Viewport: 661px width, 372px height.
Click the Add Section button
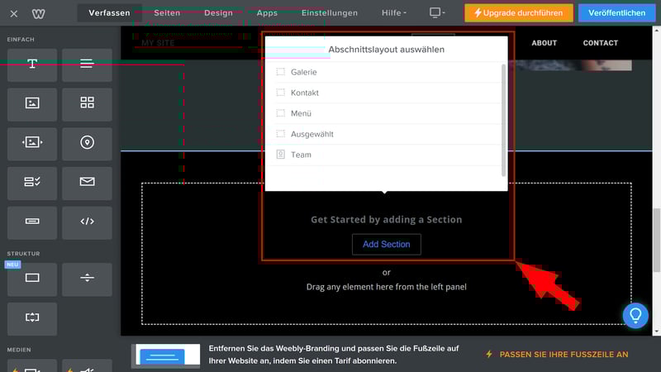point(386,244)
